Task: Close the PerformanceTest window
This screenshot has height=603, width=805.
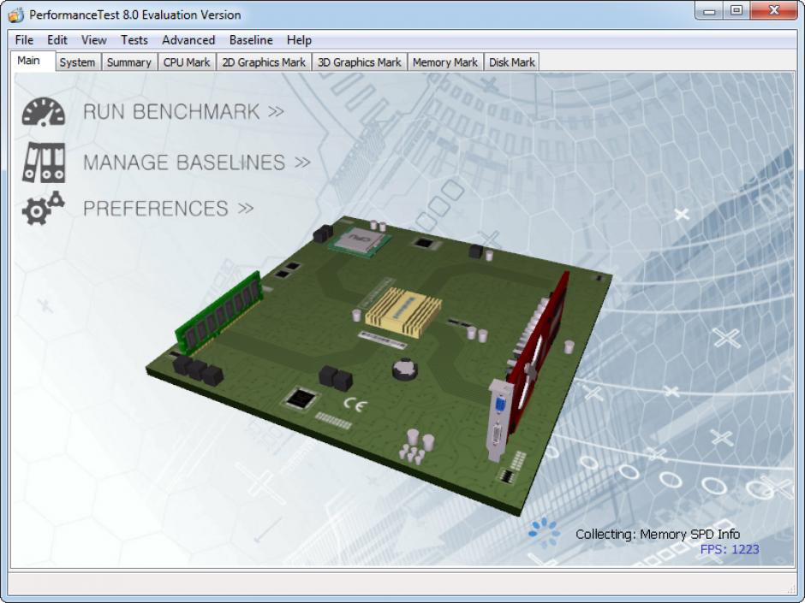Action: pyautogui.click(x=773, y=10)
